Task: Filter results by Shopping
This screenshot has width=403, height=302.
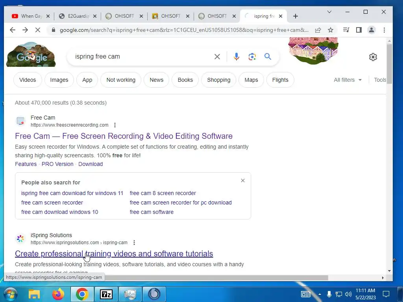Action: point(219,80)
